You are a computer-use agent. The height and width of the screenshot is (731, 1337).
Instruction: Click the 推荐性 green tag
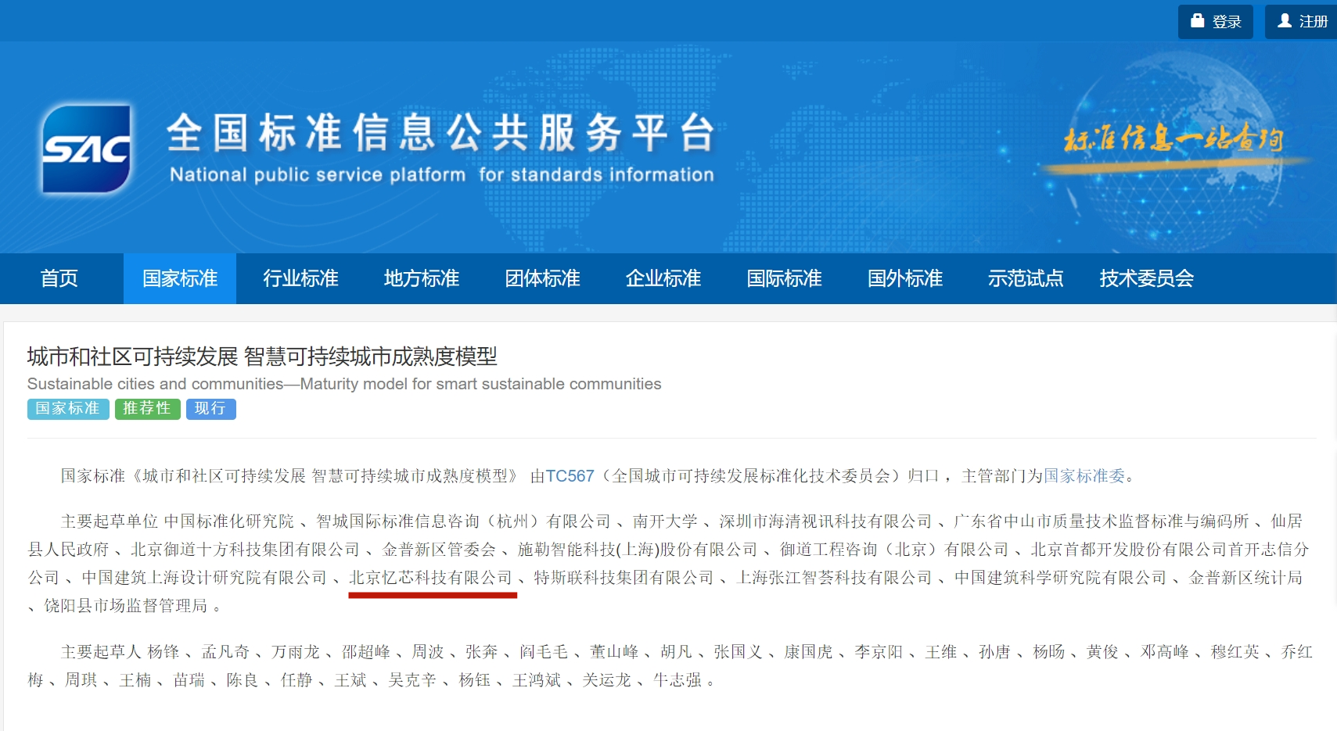point(147,409)
